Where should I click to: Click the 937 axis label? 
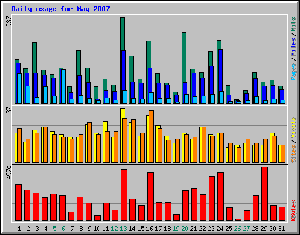coord(9,22)
